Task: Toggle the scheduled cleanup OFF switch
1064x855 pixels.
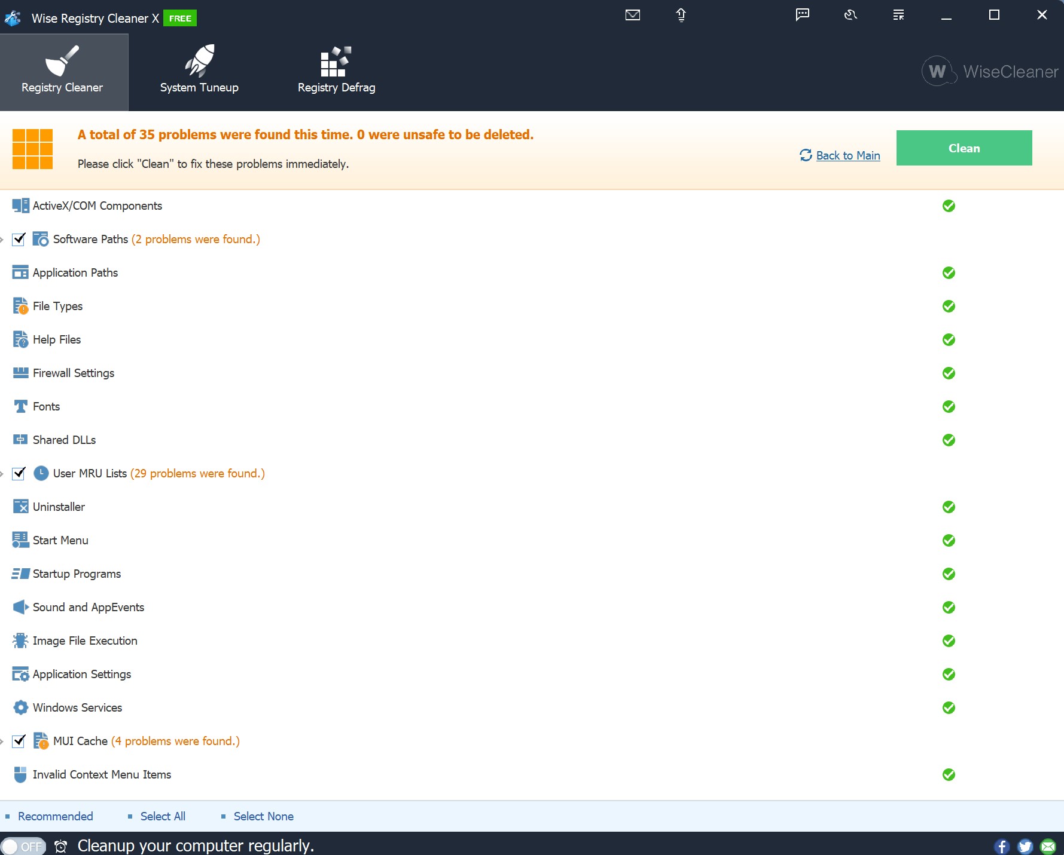Action: point(23,846)
